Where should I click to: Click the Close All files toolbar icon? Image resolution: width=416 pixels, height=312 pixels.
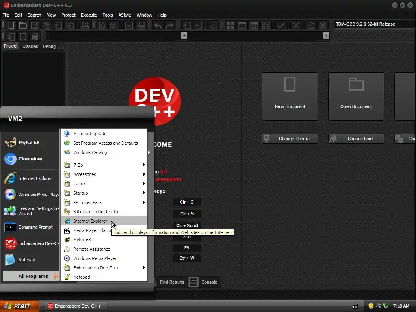coord(70,26)
